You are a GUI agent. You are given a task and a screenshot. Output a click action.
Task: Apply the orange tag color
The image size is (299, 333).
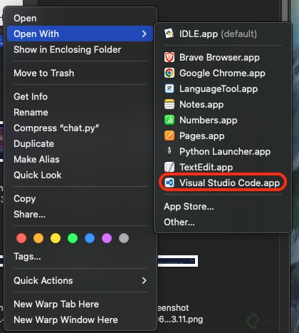pos(38,238)
